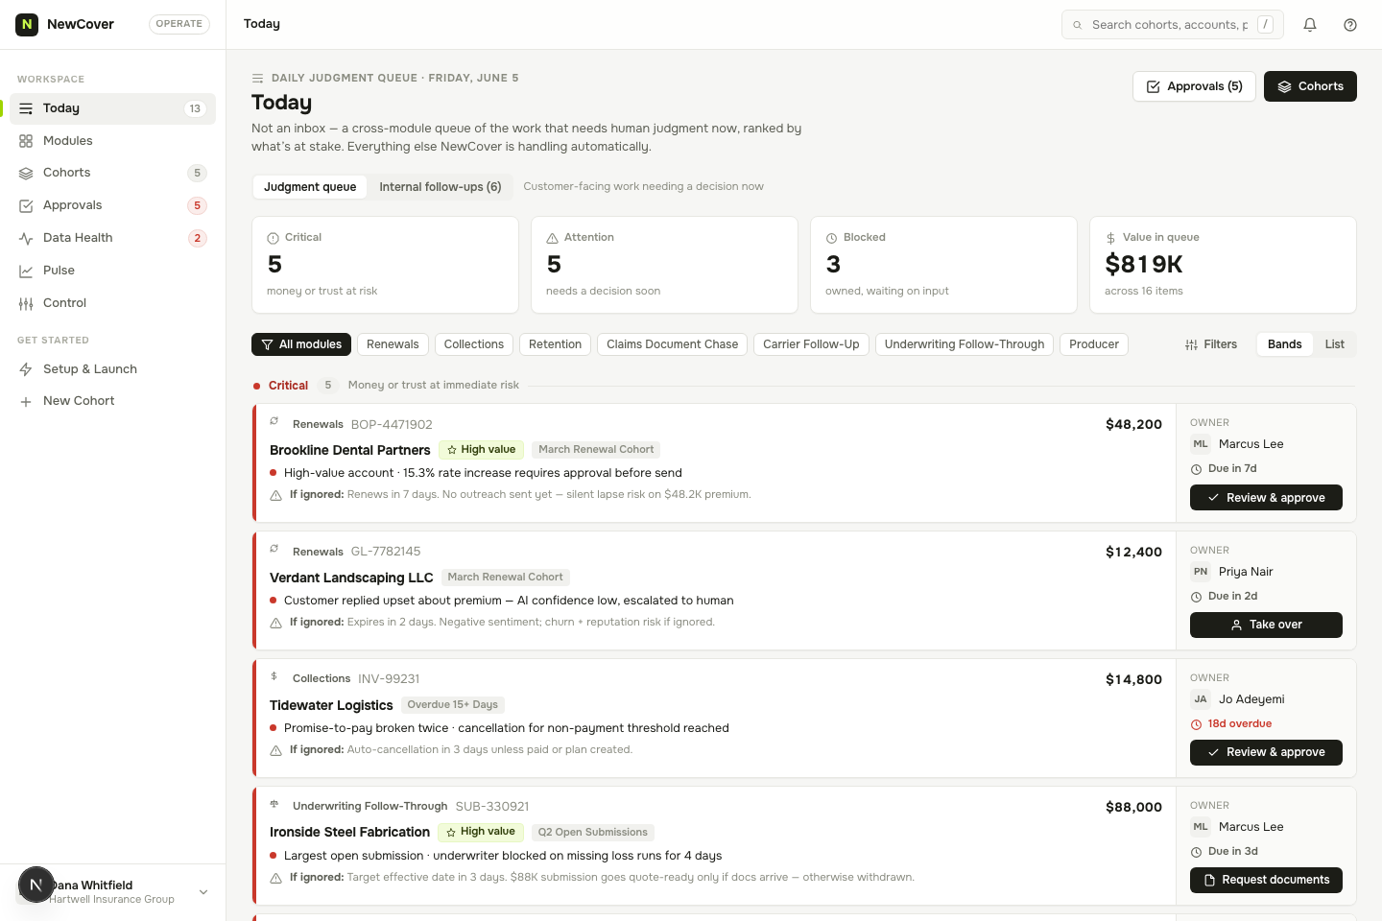Review & approve Tidewater Logistics
1382x921 pixels.
click(1266, 752)
